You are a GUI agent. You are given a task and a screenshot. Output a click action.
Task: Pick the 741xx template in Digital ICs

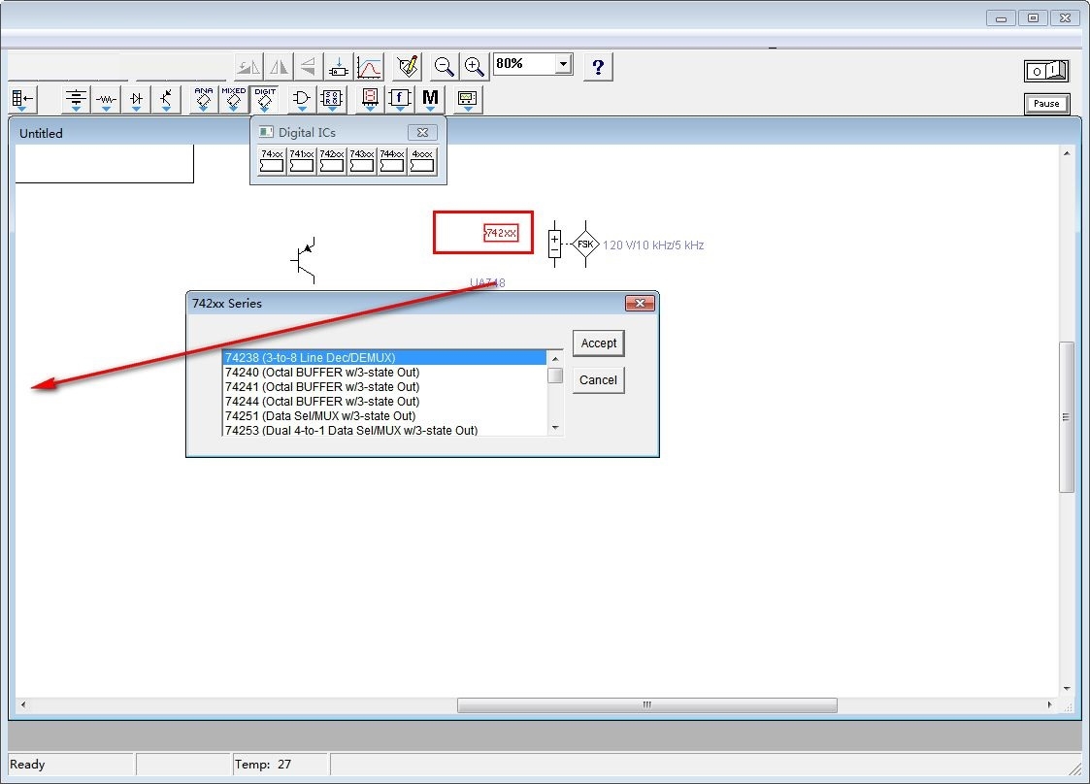point(302,161)
